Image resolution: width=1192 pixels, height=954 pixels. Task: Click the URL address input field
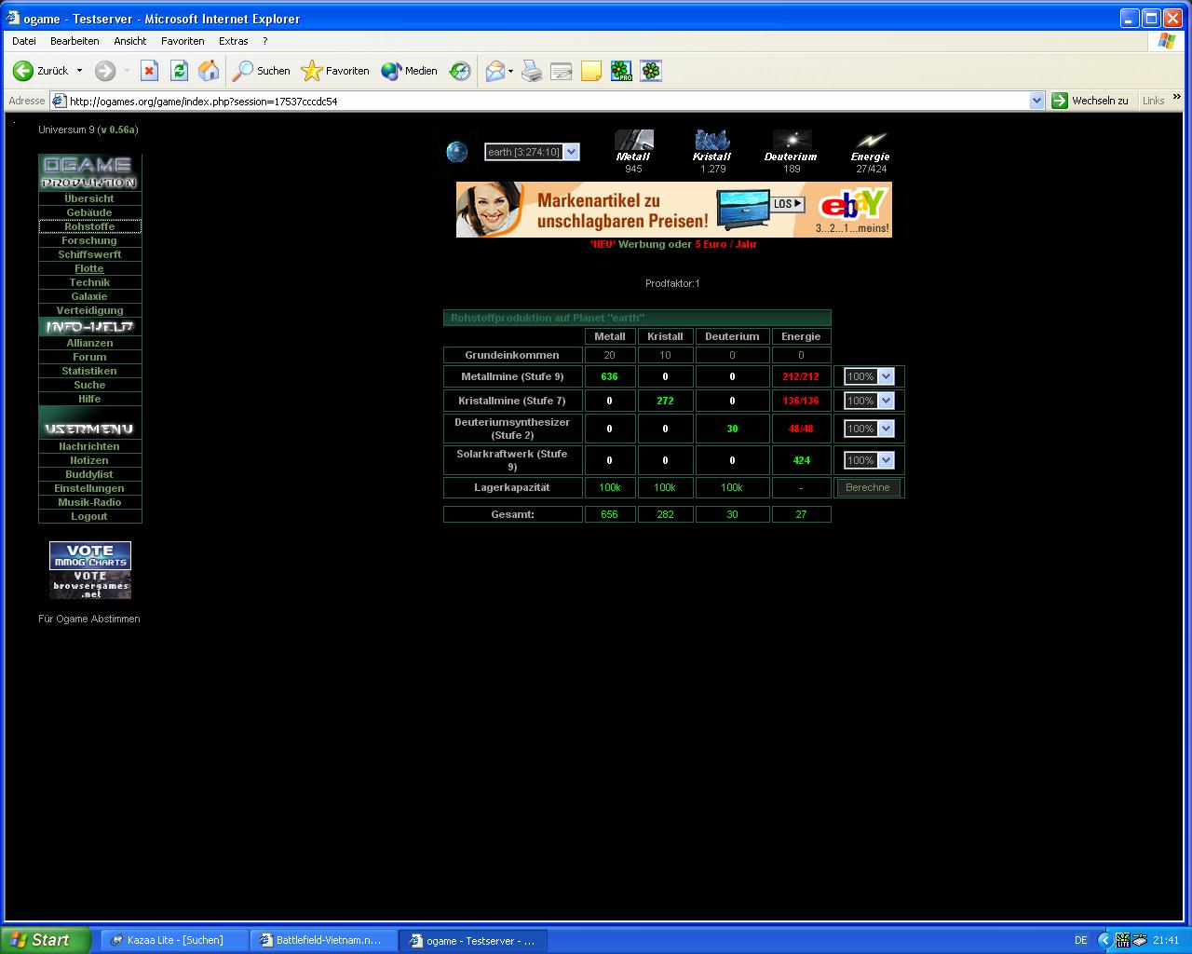[540, 101]
